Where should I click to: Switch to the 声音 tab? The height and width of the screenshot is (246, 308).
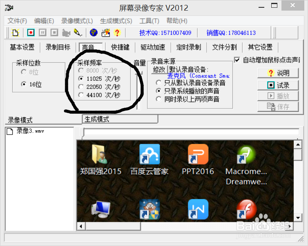click(x=91, y=47)
